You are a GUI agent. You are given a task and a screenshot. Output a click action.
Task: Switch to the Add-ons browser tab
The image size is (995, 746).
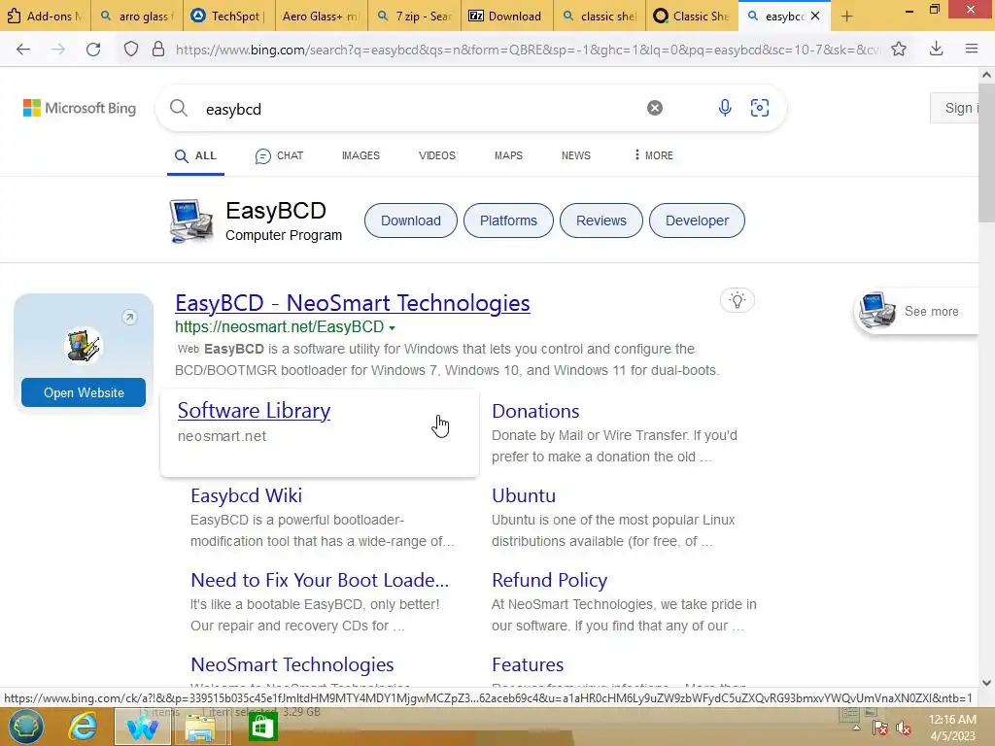(x=45, y=16)
